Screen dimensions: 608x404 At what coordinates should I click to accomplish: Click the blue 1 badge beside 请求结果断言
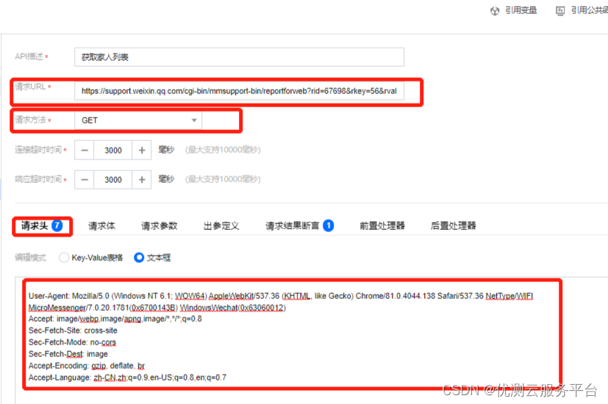328,226
